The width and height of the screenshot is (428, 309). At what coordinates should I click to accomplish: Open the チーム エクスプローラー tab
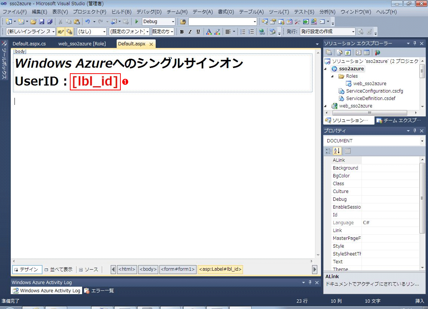point(399,120)
